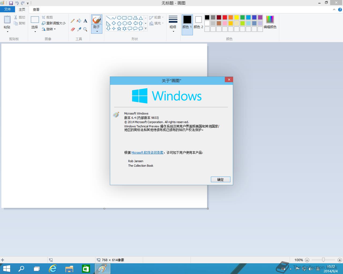Click the Save icon in quick access toolbar
343x274 pixels.
[11, 3]
